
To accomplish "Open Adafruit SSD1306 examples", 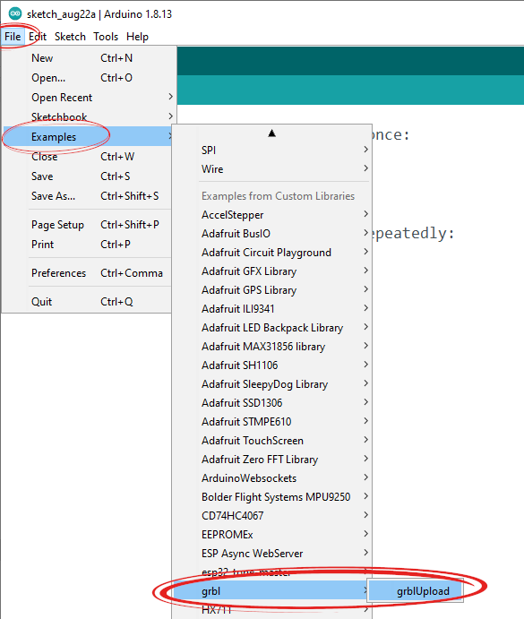I will pyautogui.click(x=271, y=403).
